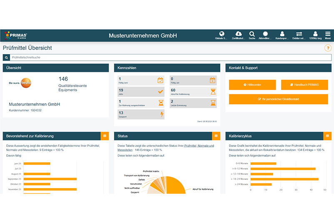The height and width of the screenshot is (223, 334).
Task: Click Kundennummer: 1924332 text
Action: pos(25,110)
